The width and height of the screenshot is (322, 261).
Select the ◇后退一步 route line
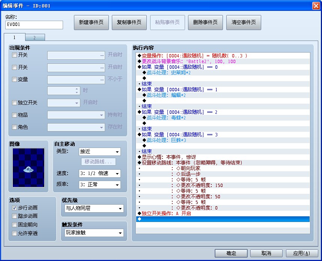223,174
